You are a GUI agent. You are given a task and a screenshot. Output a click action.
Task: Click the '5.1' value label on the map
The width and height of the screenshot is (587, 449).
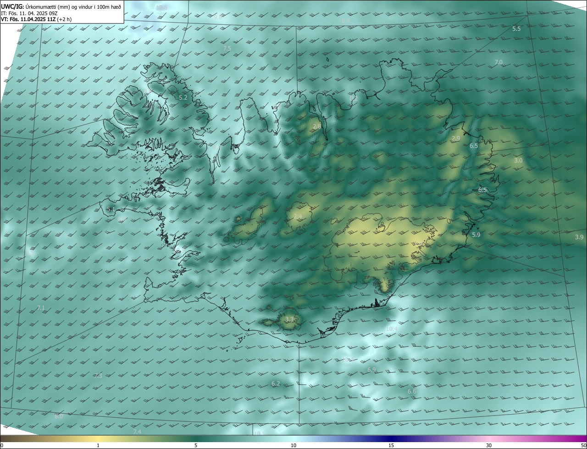click(111, 209)
